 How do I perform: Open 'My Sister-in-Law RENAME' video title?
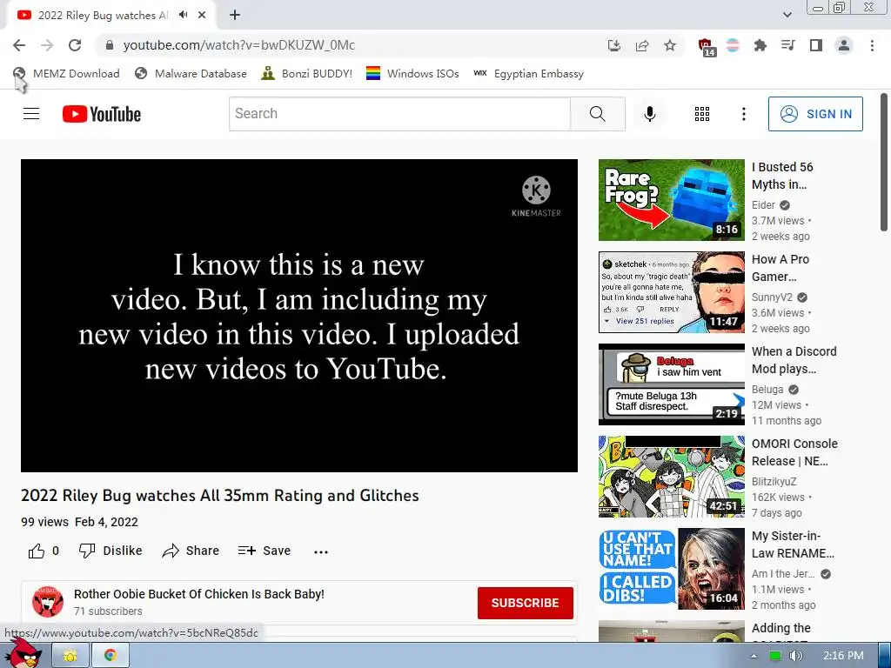(793, 544)
